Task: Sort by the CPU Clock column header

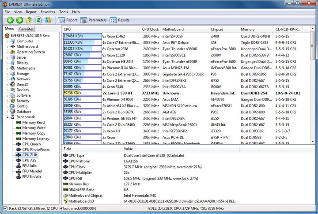Action: [x=150, y=30]
